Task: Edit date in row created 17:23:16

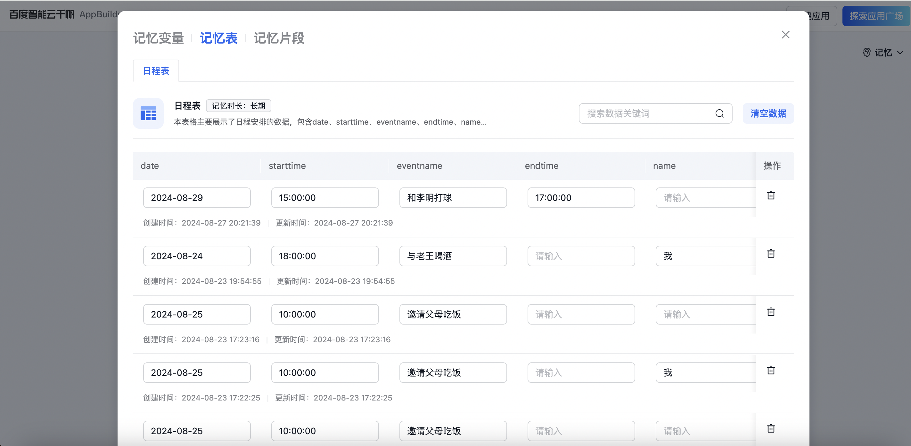Action: pos(197,314)
